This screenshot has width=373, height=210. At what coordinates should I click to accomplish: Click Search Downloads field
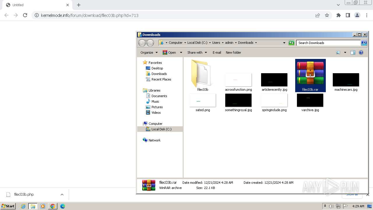click(x=328, y=43)
